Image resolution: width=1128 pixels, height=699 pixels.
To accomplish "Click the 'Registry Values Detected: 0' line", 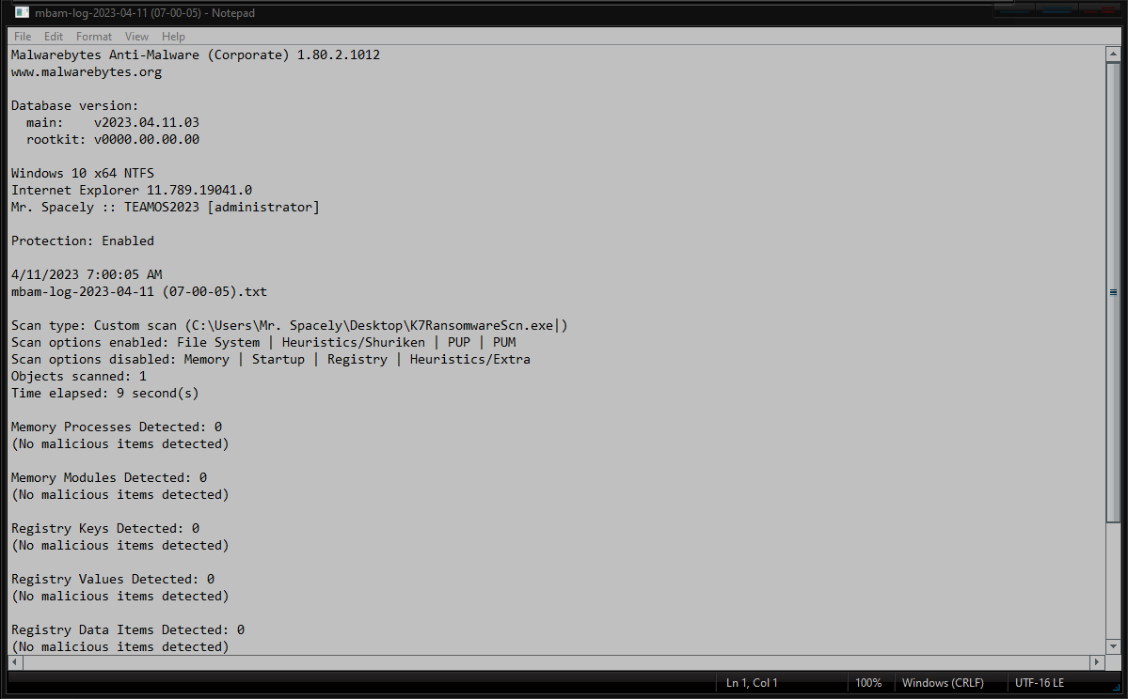I will (x=113, y=579).
